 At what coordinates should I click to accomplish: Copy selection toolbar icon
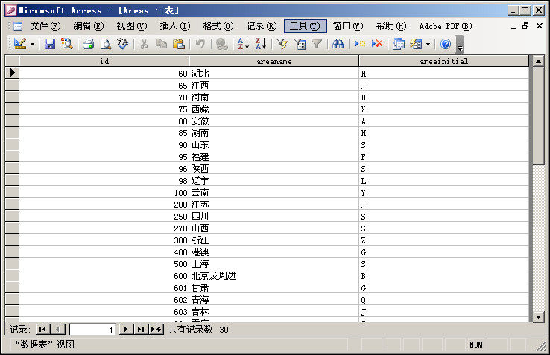point(162,44)
